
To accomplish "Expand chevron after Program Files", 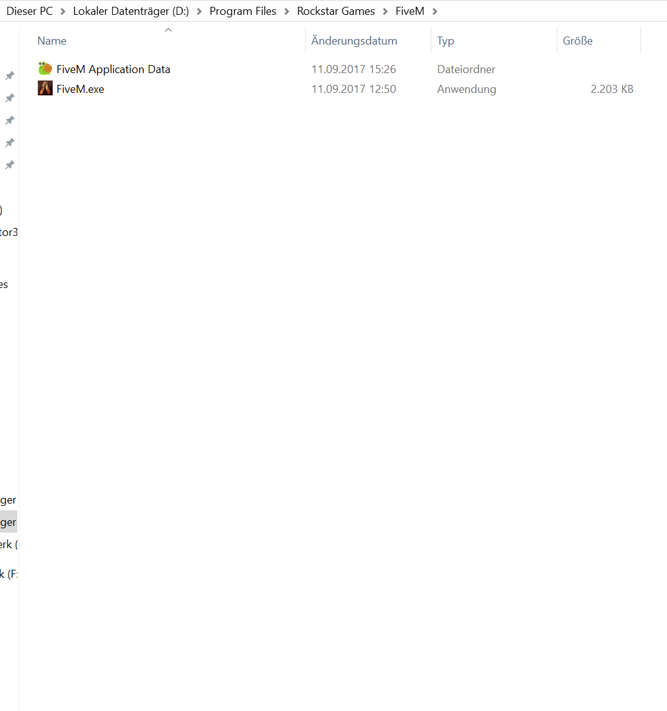I will pyautogui.click(x=287, y=11).
